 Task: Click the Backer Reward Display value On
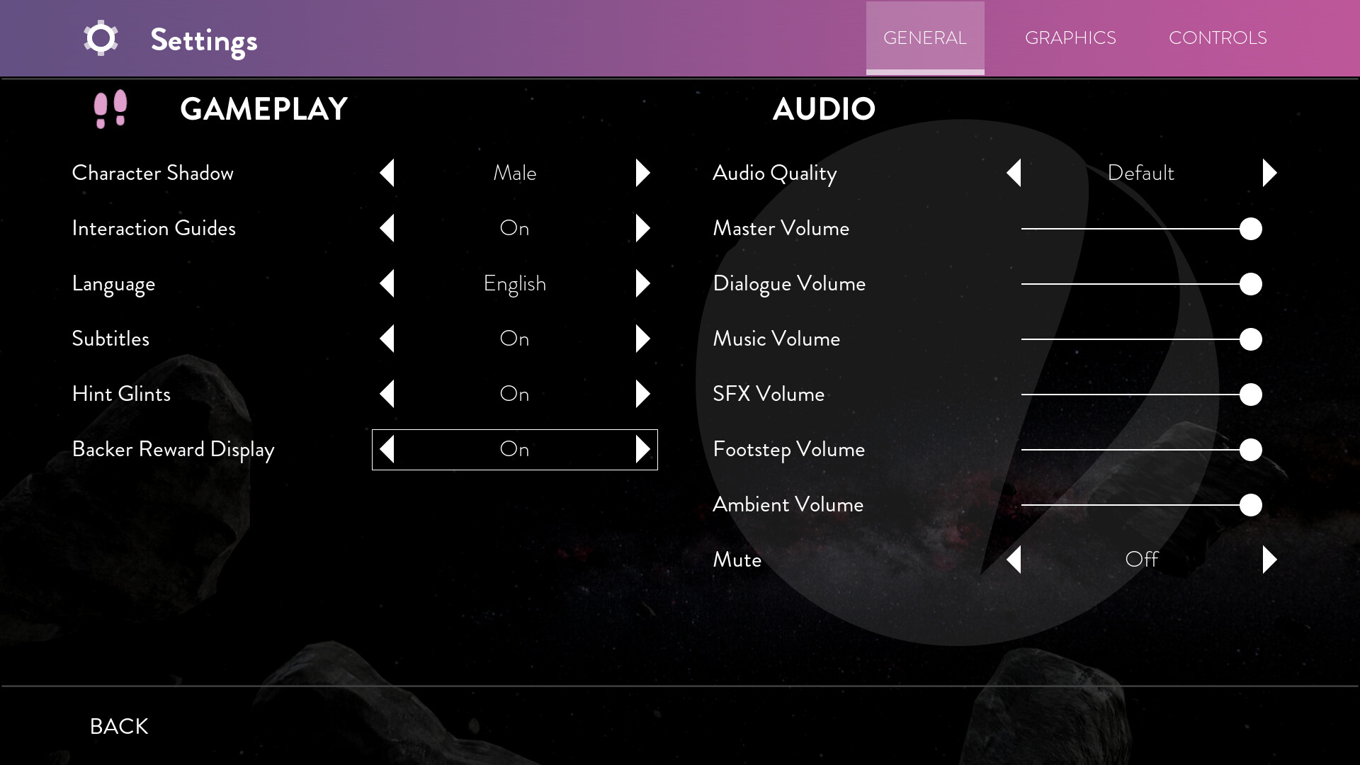(514, 449)
